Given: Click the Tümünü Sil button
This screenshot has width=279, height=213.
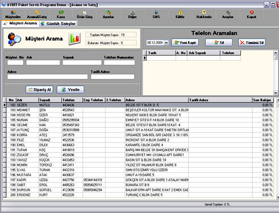Looking at the screenshot, I should pyautogui.click(x=252, y=43).
